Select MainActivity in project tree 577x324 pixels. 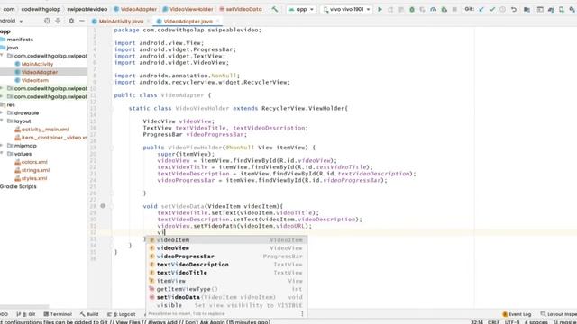(x=34, y=64)
